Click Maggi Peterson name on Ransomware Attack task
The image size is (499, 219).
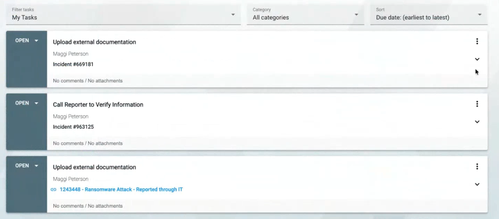pyautogui.click(x=71, y=179)
